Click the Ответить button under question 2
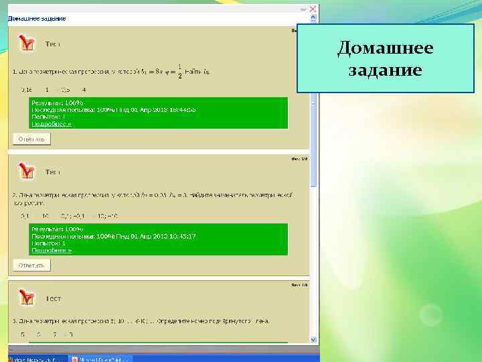Image resolution: width=482 pixels, height=362 pixels. coord(31,265)
